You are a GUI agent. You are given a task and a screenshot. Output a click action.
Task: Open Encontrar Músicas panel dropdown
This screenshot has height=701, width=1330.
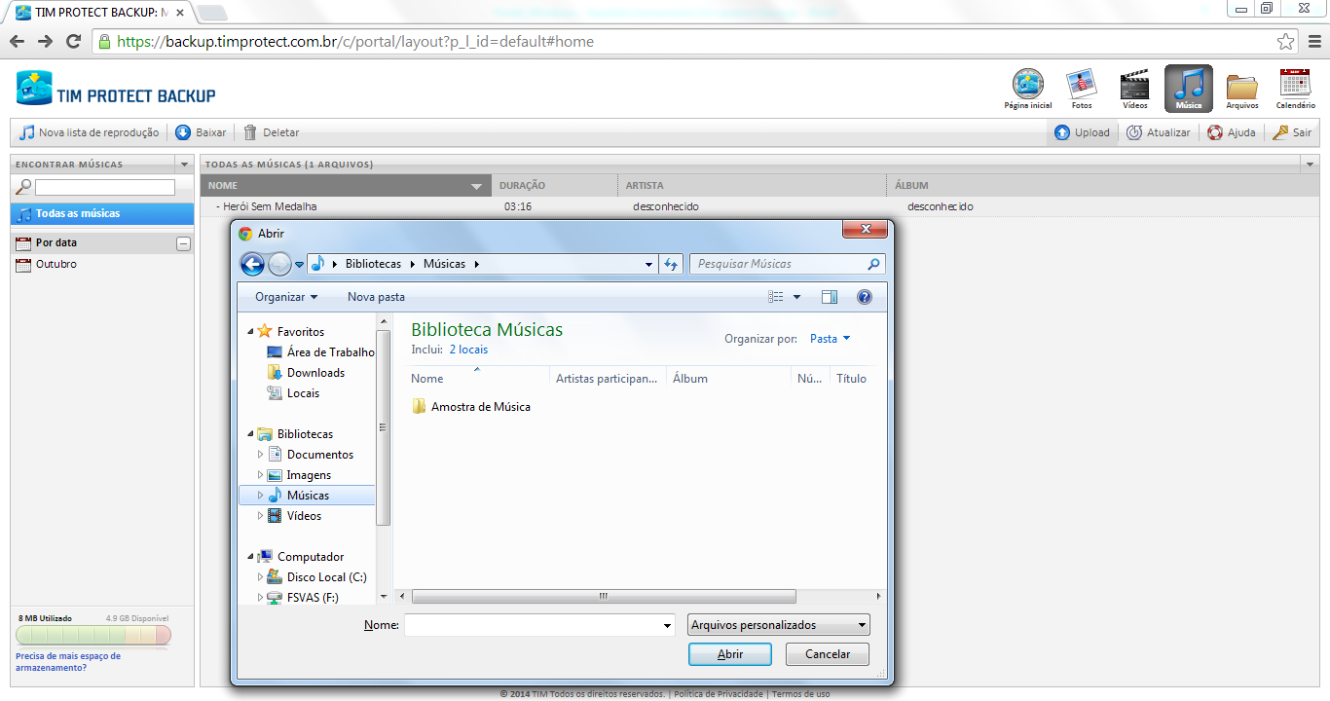(x=184, y=165)
